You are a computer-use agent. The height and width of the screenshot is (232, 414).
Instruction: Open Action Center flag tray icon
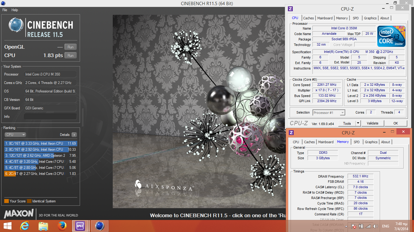click(354, 226)
